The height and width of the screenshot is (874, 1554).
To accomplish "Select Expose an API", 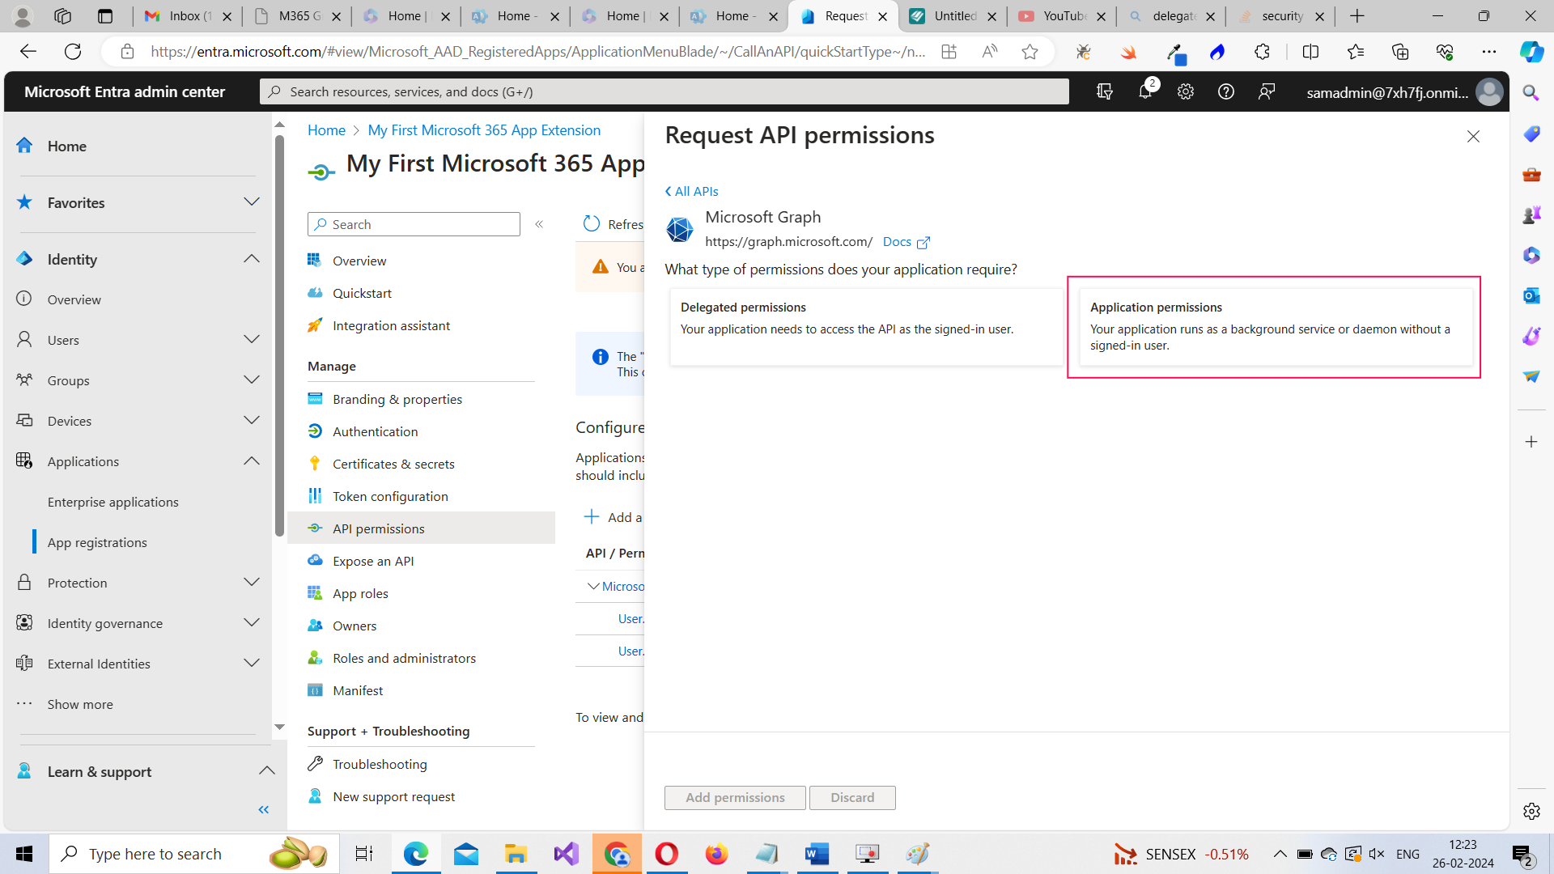I will [x=372, y=560].
